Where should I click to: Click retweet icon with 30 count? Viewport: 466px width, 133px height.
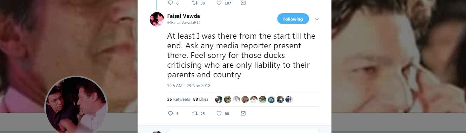(x=195, y=3)
